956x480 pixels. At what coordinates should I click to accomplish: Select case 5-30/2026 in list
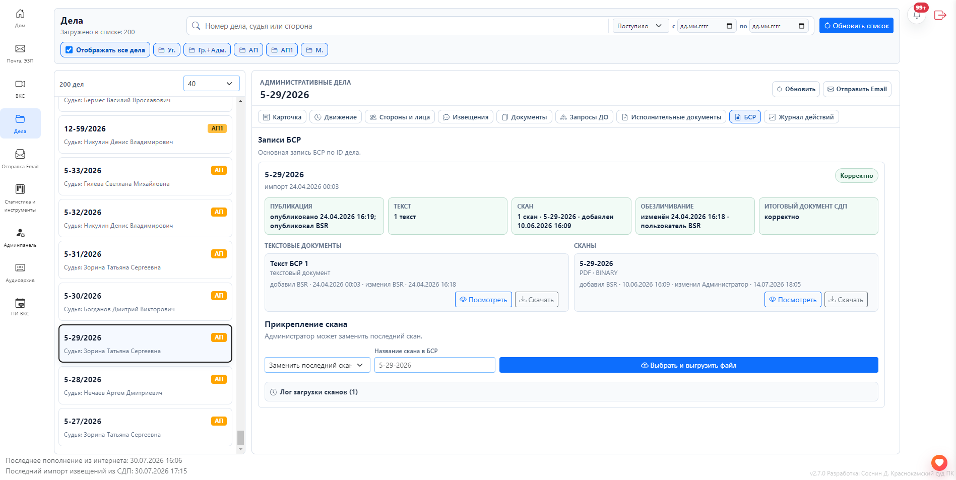click(x=145, y=302)
